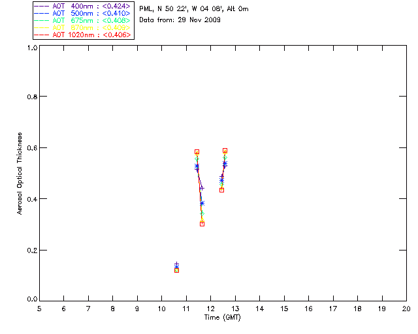Click the x-axis tick label 5

pos(39,309)
